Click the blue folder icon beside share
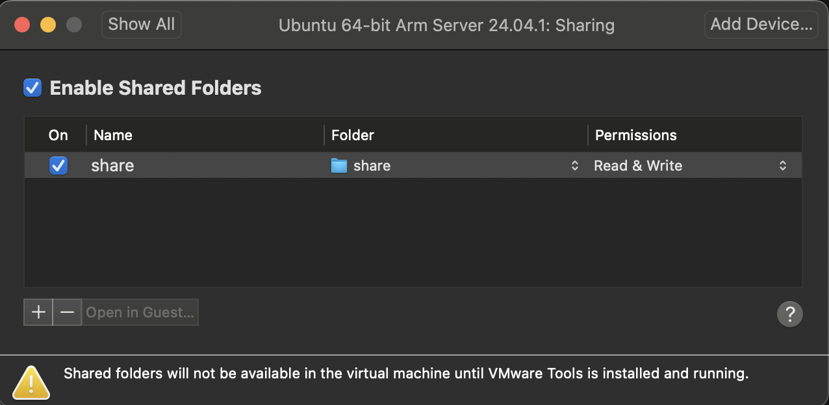The height and width of the screenshot is (405, 829). tap(338, 166)
